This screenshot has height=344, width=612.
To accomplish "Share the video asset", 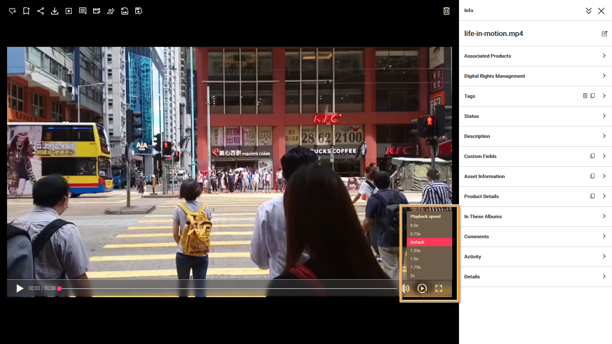I will pyautogui.click(x=40, y=11).
